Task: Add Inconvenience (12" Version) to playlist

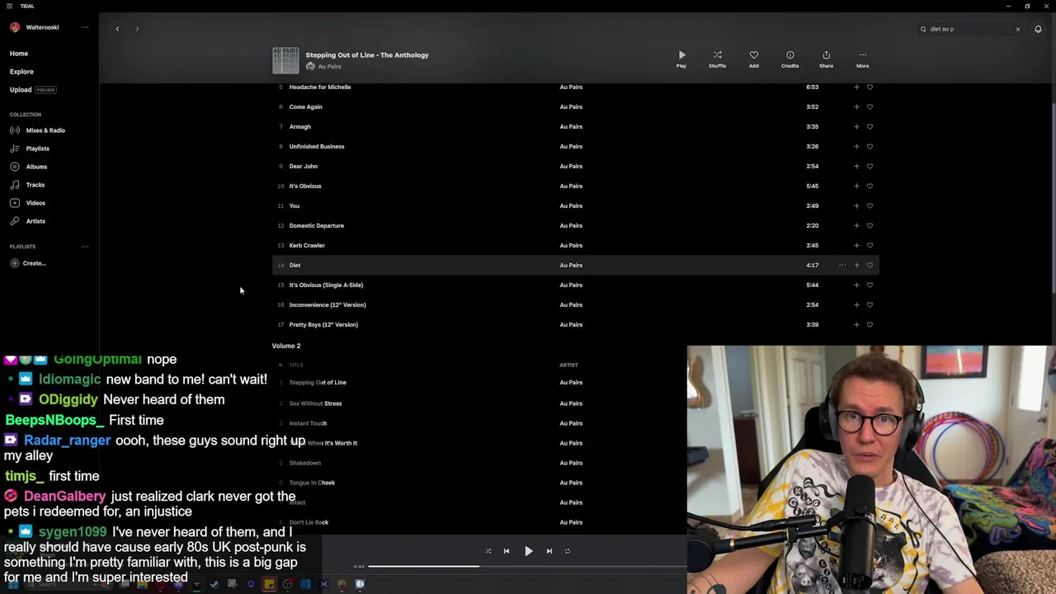Action: [856, 304]
